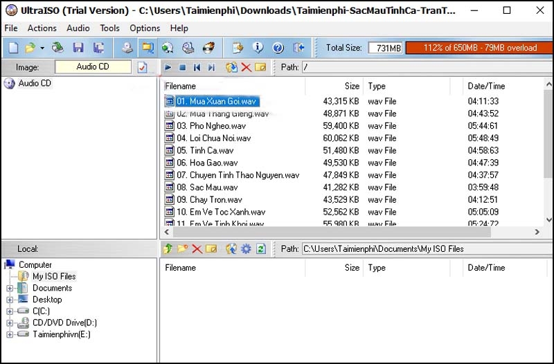
Task: Click the Refresh icon in local toolbar
Action: [x=261, y=249]
